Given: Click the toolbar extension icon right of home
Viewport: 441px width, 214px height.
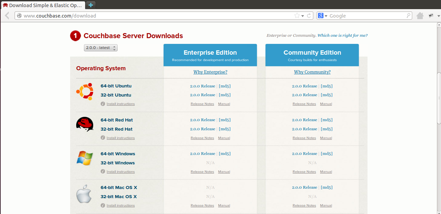Looking at the screenshot, I should click(431, 16).
